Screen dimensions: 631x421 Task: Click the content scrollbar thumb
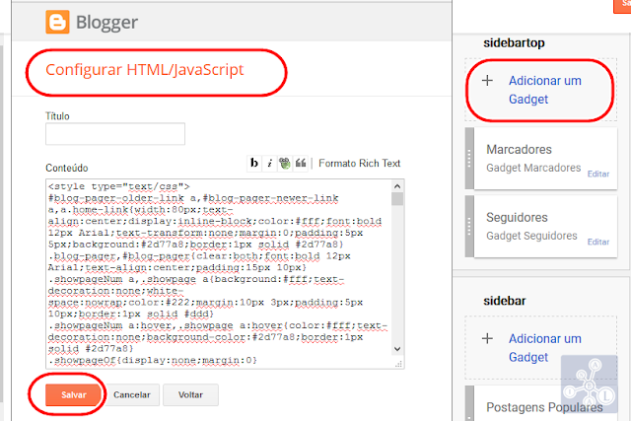(397, 199)
